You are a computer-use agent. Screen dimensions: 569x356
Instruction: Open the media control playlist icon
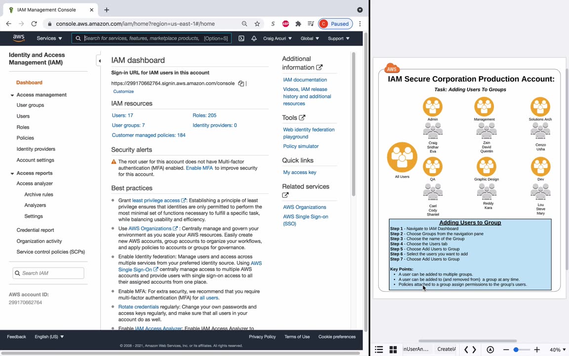pyautogui.click(x=311, y=24)
